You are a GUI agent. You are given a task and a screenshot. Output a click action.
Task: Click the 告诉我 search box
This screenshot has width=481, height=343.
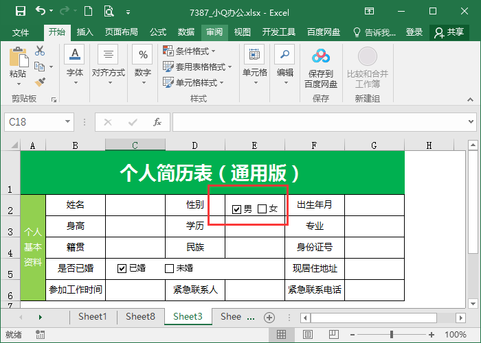pos(374,32)
